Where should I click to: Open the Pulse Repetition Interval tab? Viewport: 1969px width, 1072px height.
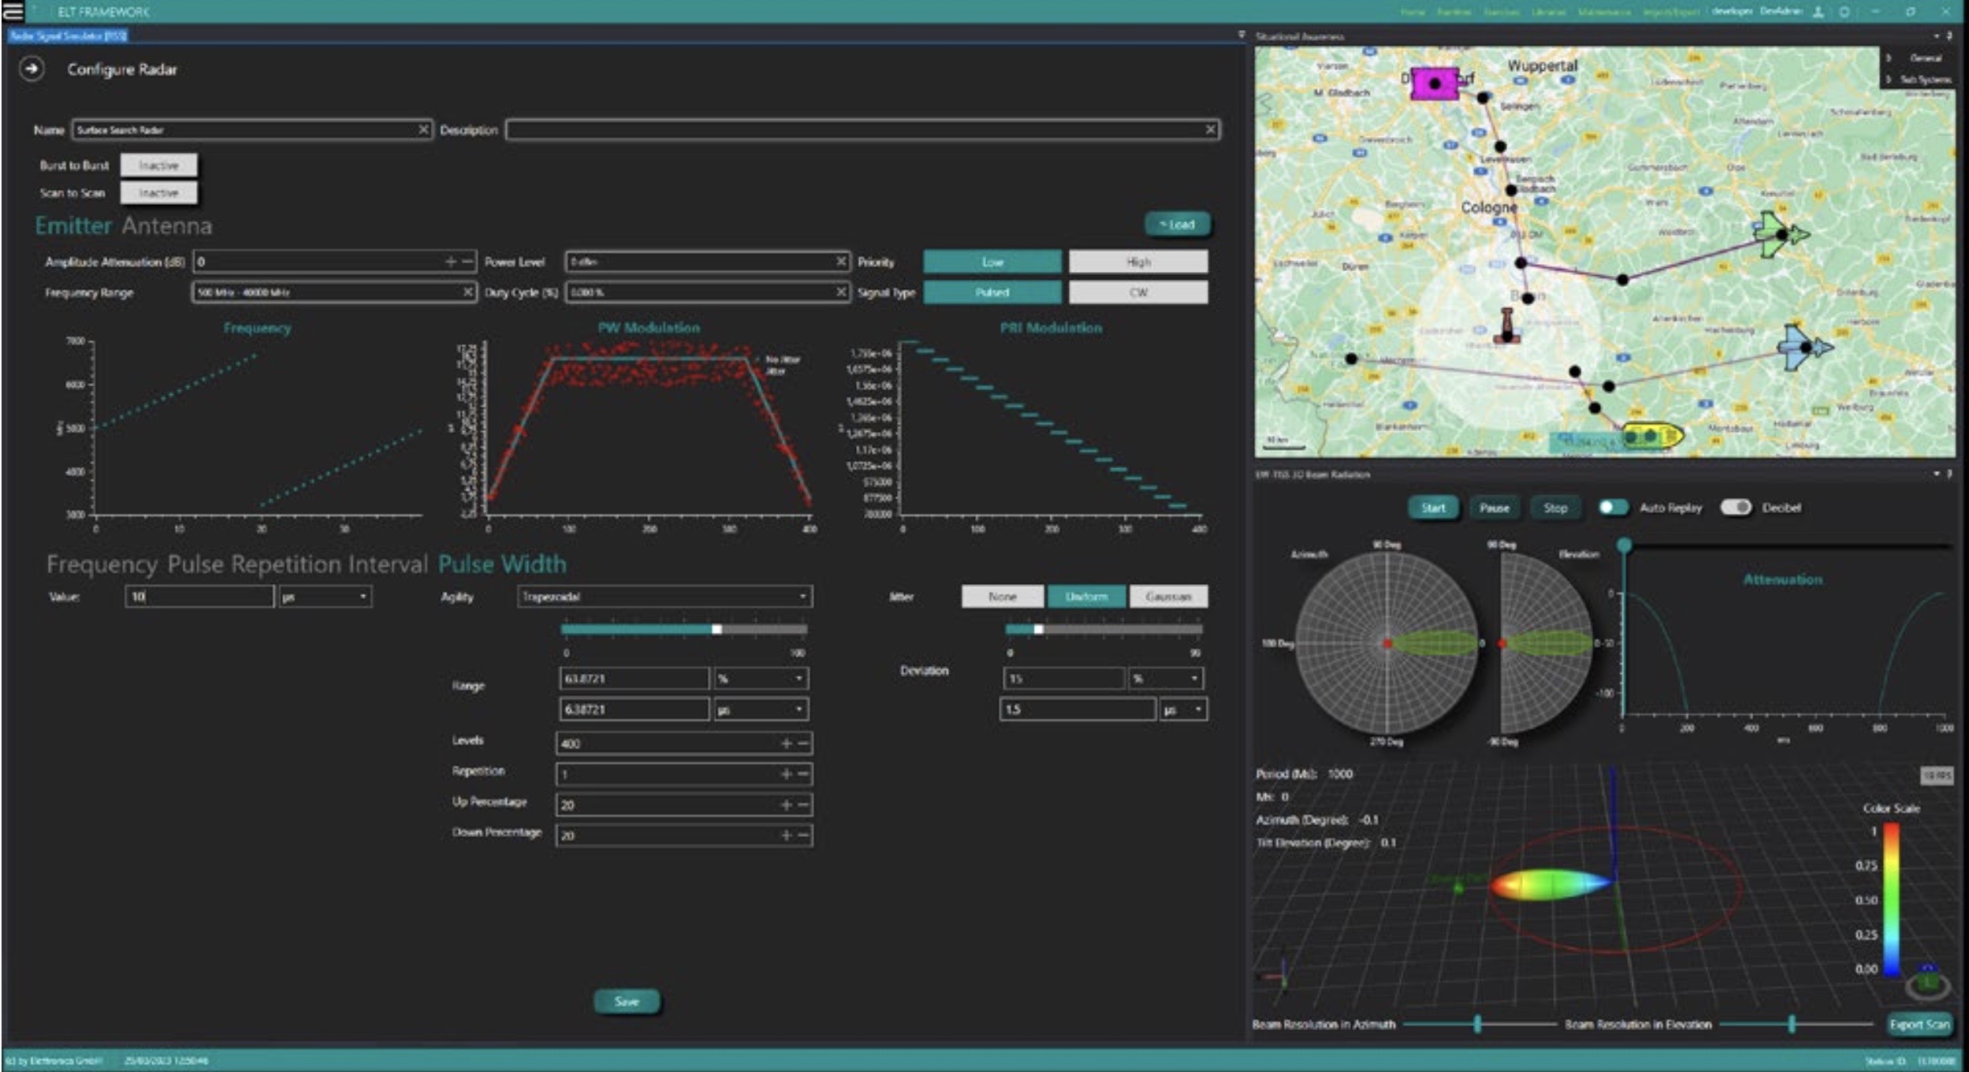(297, 564)
